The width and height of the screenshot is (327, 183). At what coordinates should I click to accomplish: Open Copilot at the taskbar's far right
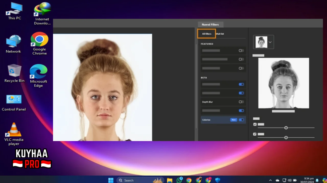pos(324,180)
